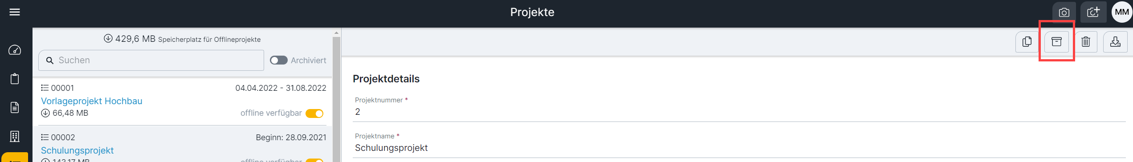The image size is (1133, 162).
Task: Toggle the Archiviert switch
Action: point(279,60)
